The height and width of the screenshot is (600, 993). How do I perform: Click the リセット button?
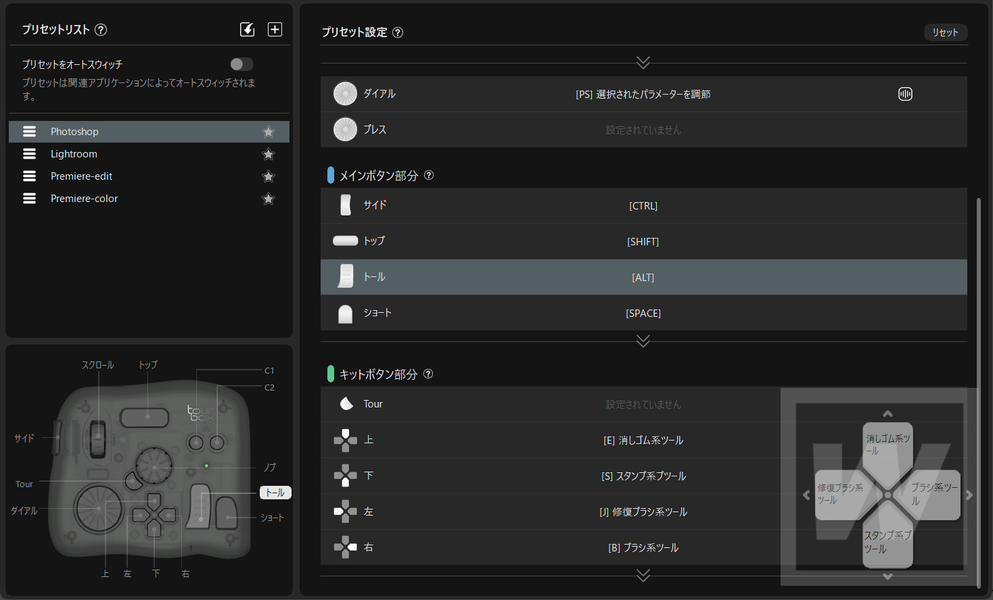(x=946, y=32)
